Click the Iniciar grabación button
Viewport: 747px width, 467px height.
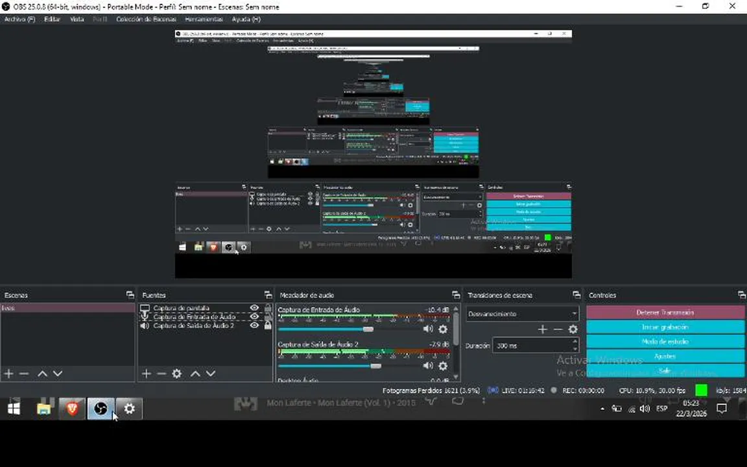pos(665,328)
